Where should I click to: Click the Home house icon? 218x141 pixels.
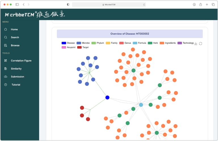[6, 29]
